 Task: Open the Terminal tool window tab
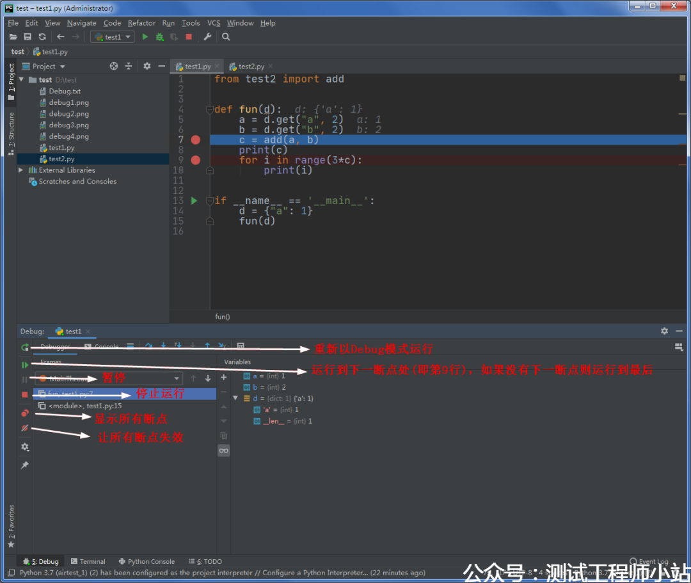(88, 561)
